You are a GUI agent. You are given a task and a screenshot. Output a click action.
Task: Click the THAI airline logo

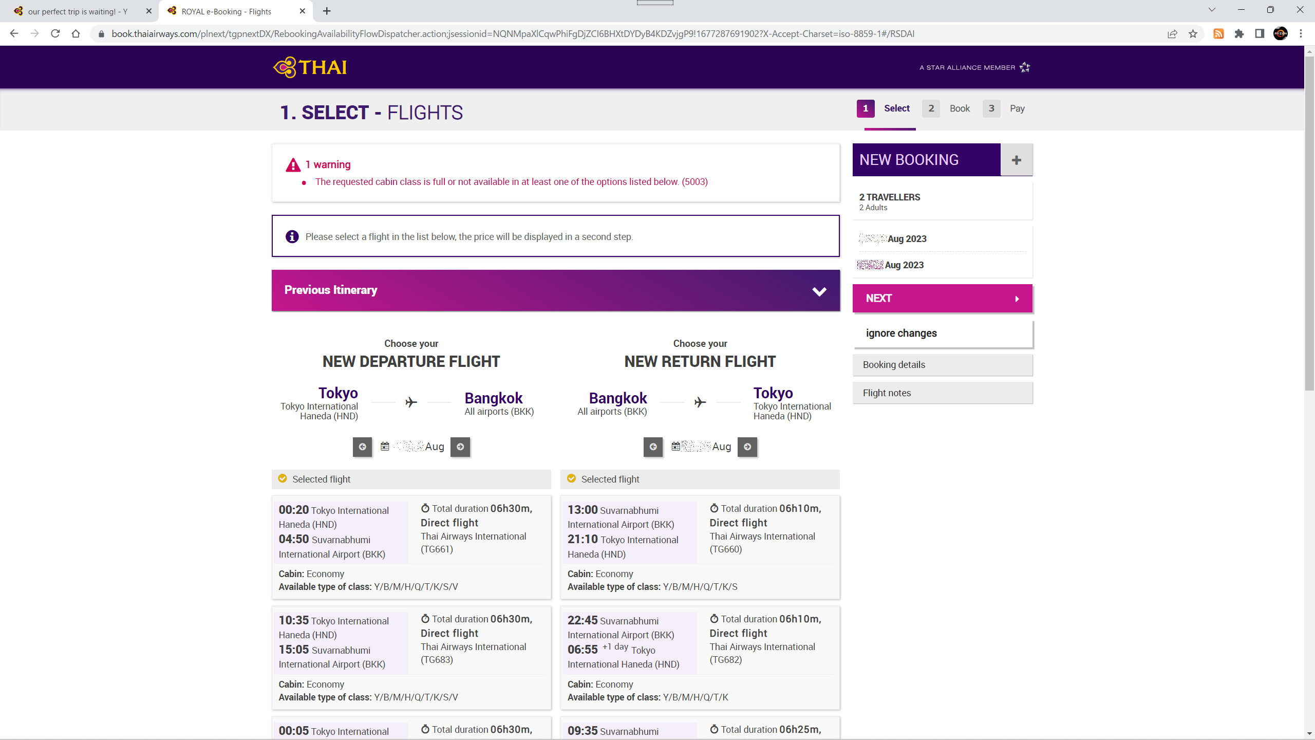point(310,67)
